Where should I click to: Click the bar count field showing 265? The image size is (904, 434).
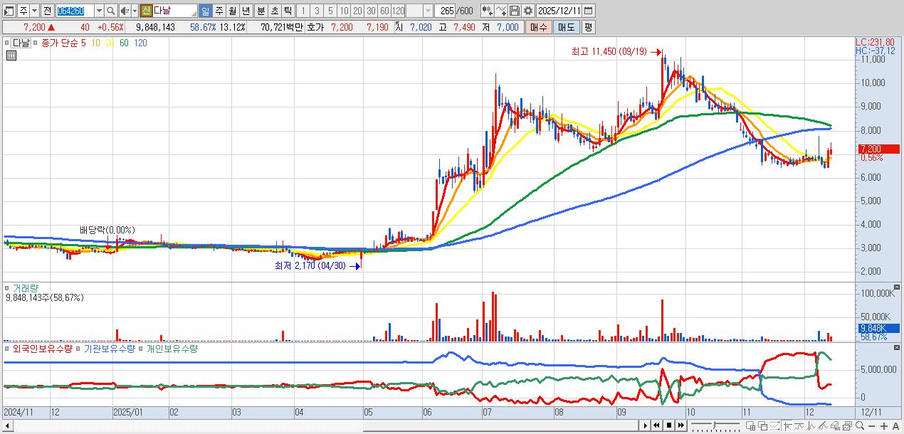point(445,11)
